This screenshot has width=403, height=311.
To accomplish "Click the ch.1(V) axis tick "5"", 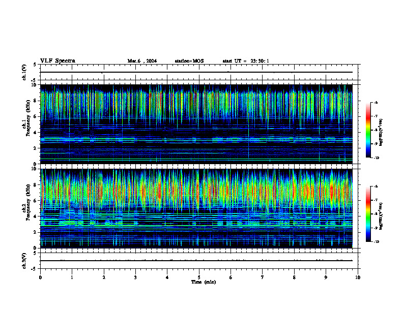I will tap(35, 65).
